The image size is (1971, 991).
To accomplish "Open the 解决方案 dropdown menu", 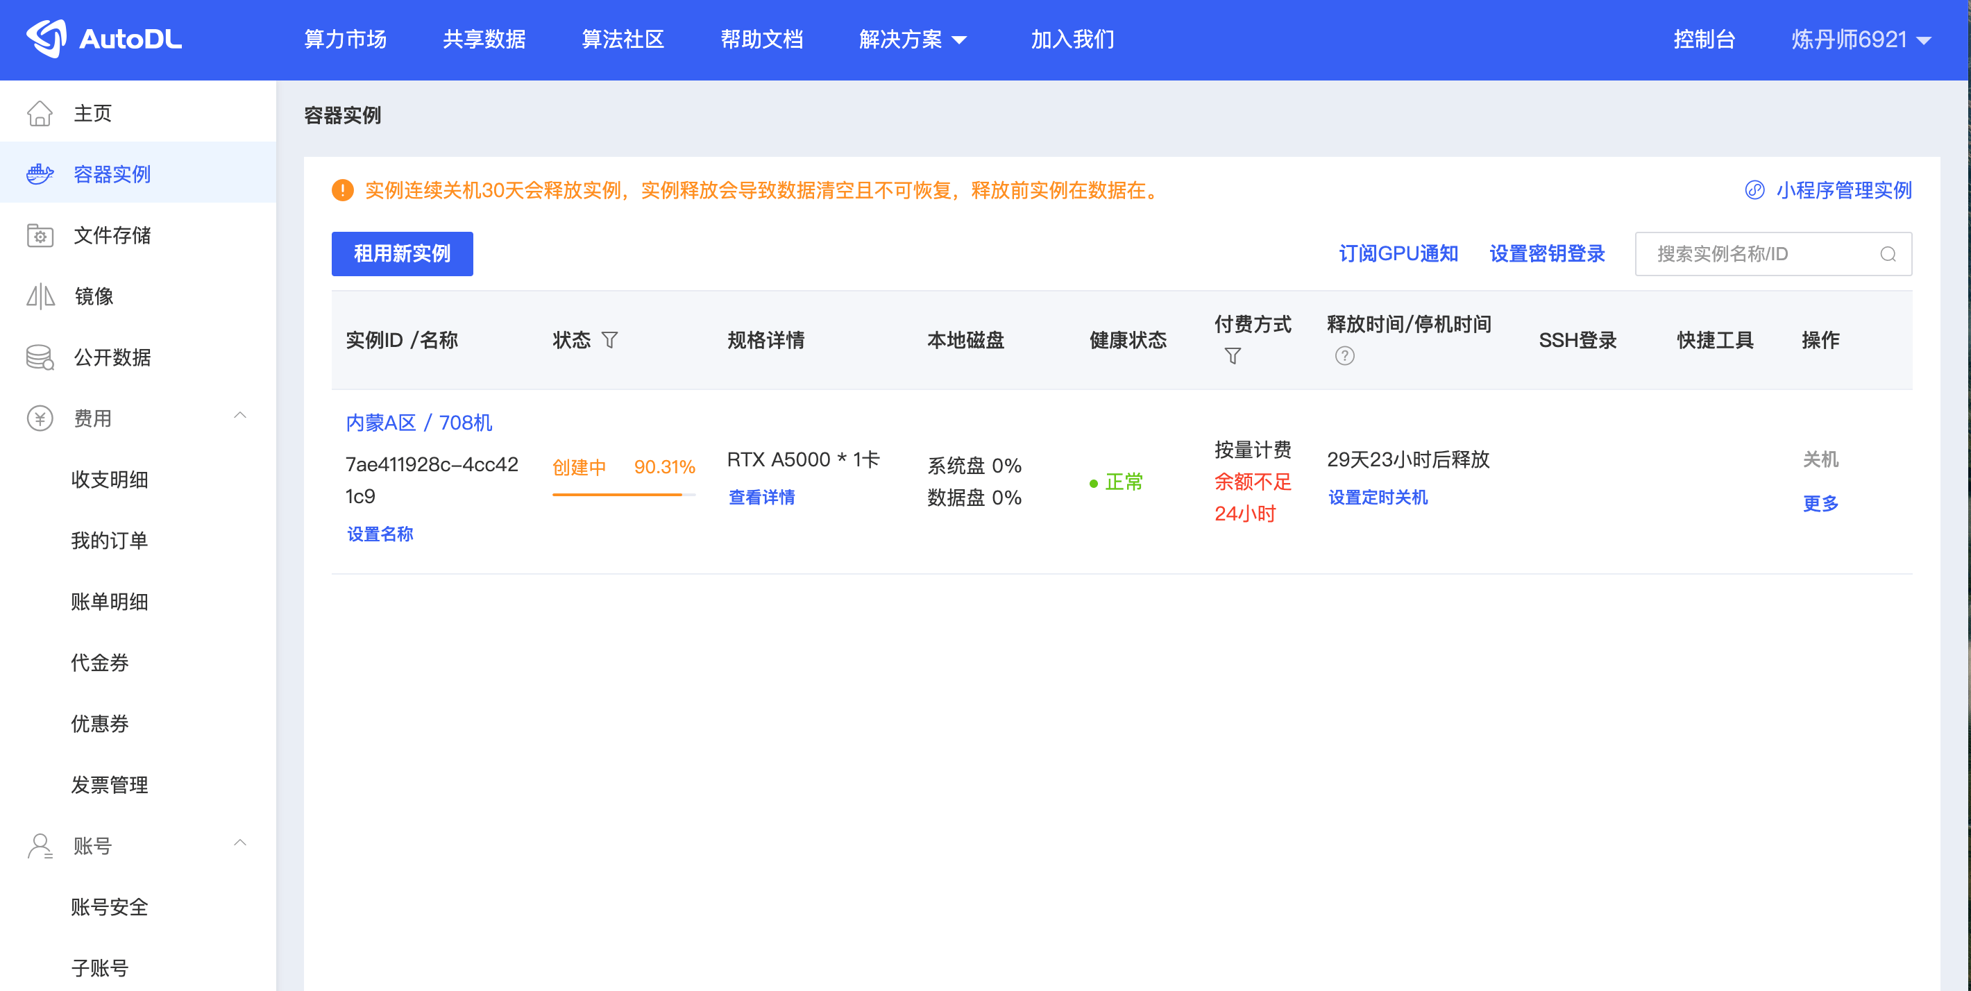I will coord(912,40).
